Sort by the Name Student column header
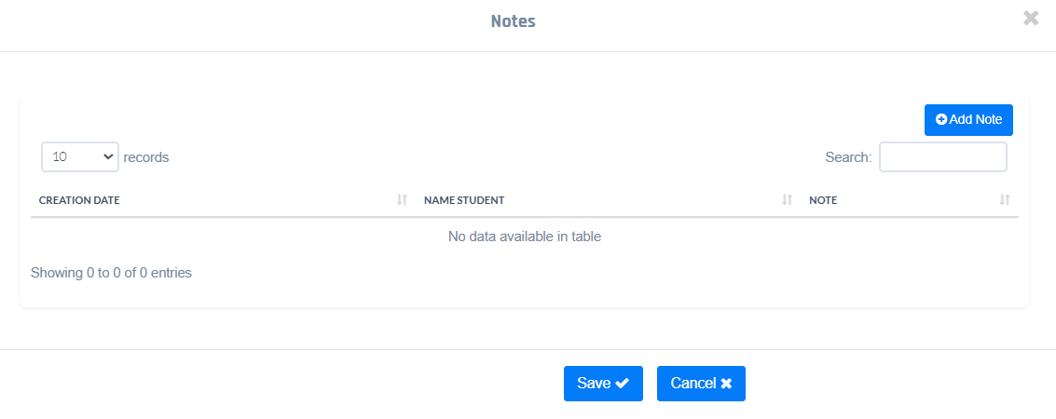Screen dimensions: 1056x419 click(x=464, y=200)
